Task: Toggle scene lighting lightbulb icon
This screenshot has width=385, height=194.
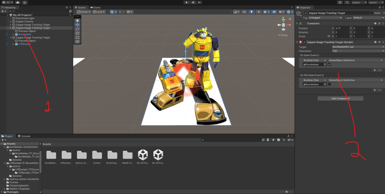Action: [252, 12]
